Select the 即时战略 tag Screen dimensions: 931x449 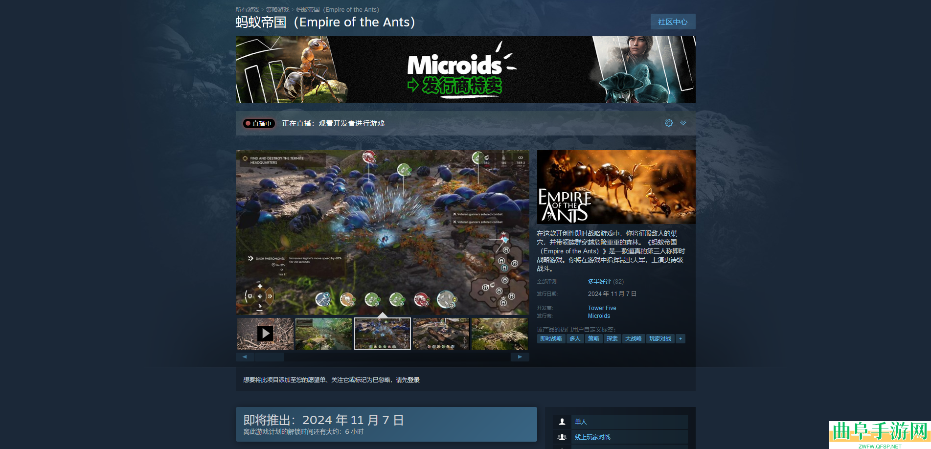tap(551, 338)
